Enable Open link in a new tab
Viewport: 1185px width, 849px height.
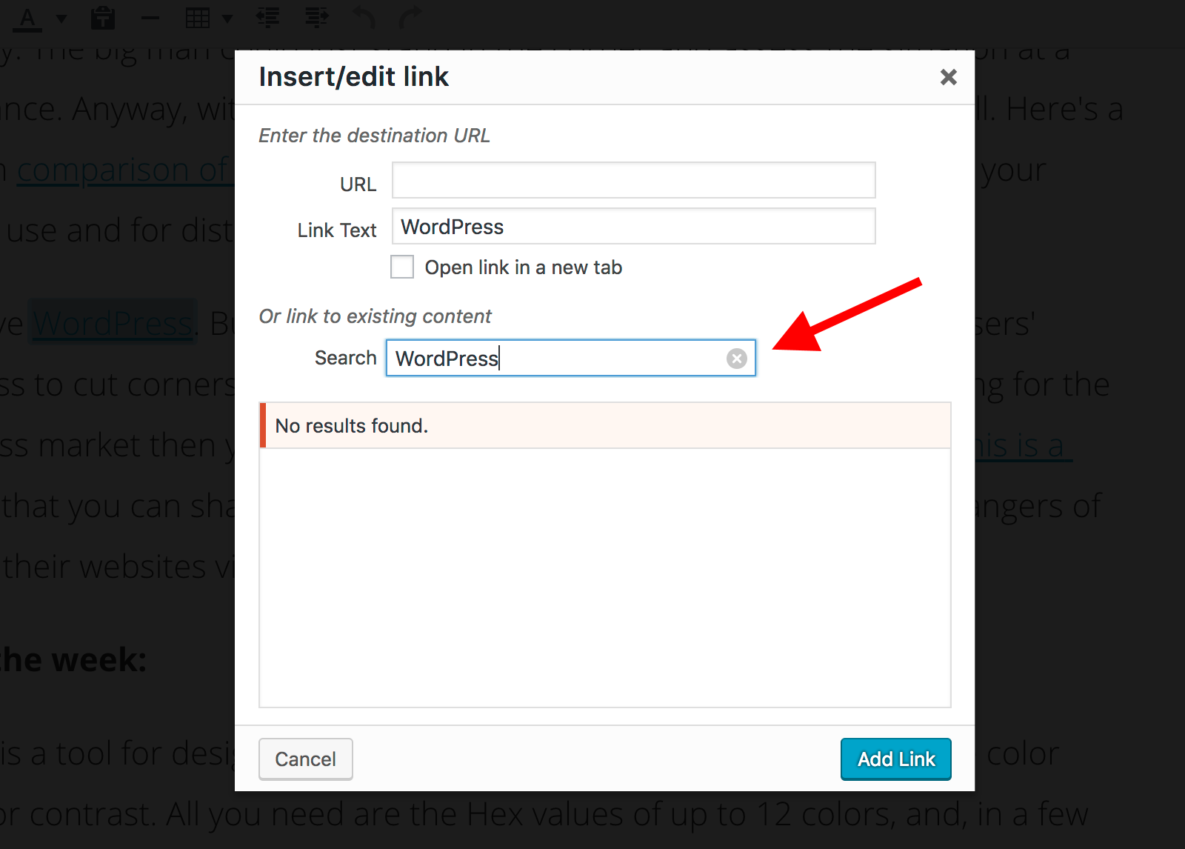click(x=402, y=267)
